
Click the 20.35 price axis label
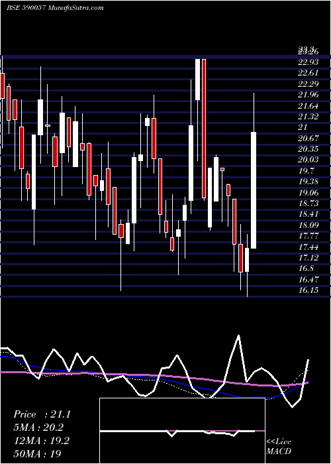click(308, 149)
